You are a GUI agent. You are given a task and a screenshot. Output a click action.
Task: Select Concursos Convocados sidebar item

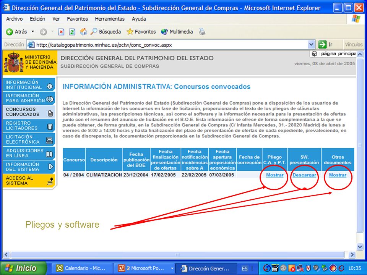29,112
